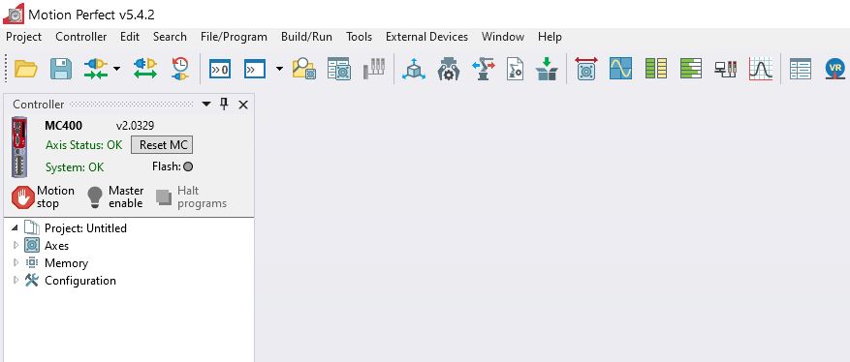Expand the Memory tree node
850x362 pixels.
coord(16,263)
